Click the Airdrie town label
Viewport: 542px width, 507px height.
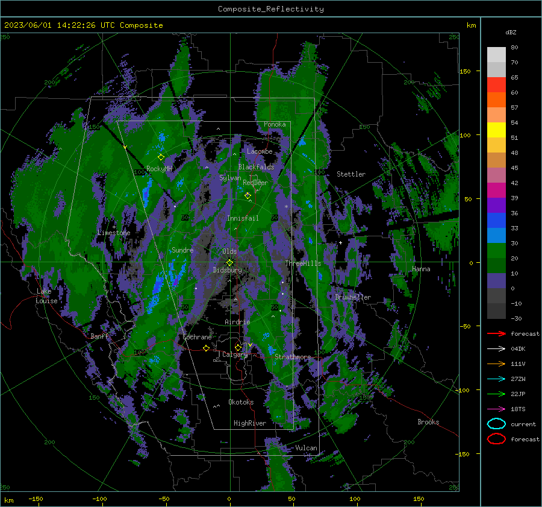tap(237, 322)
